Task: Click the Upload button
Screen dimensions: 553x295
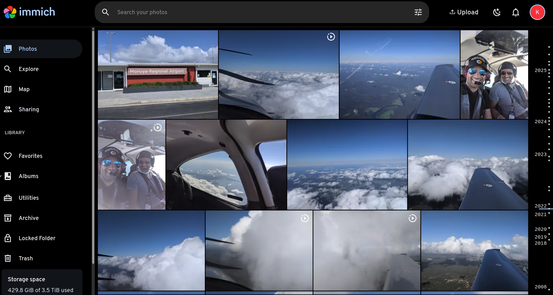Action: click(x=464, y=12)
